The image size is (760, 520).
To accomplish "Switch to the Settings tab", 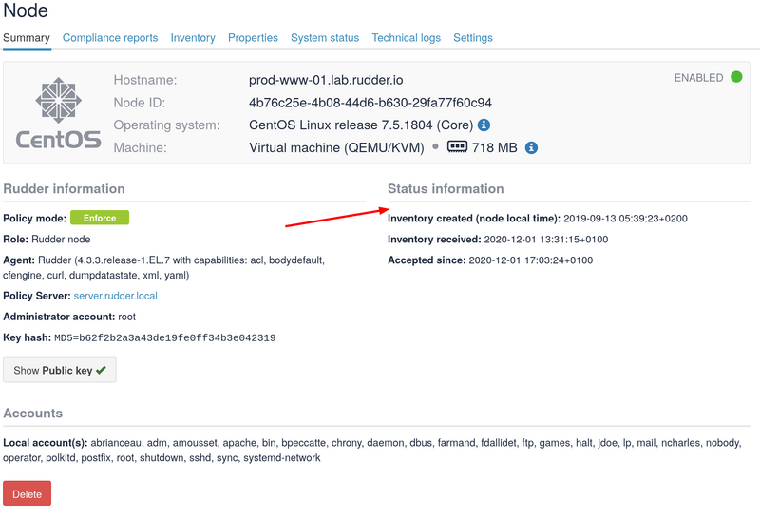I will 473,38.
